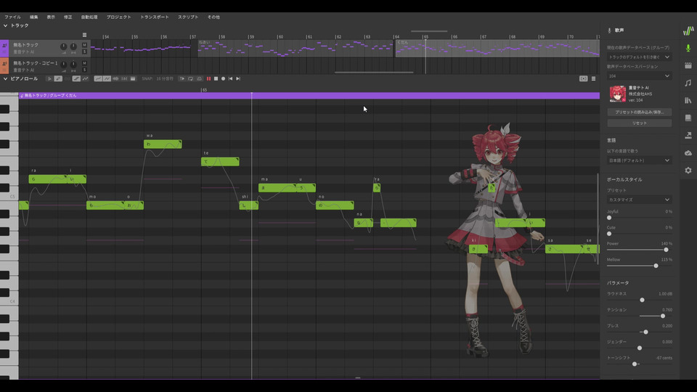
Task: Click the Power slider handle
Action: tap(666, 250)
